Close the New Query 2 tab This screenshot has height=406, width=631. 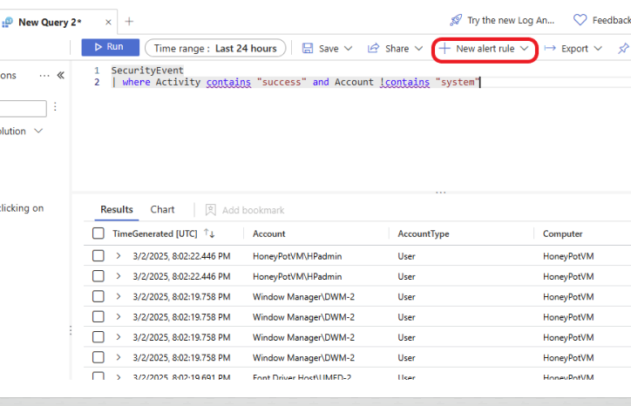click(x=108, y=22)
